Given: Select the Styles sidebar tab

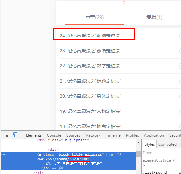Looking at the screenshot, I should (x=150, y=144).
